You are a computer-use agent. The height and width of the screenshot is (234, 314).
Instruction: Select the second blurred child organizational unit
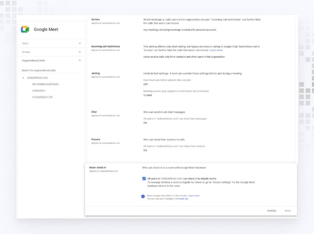coord(39,91)
